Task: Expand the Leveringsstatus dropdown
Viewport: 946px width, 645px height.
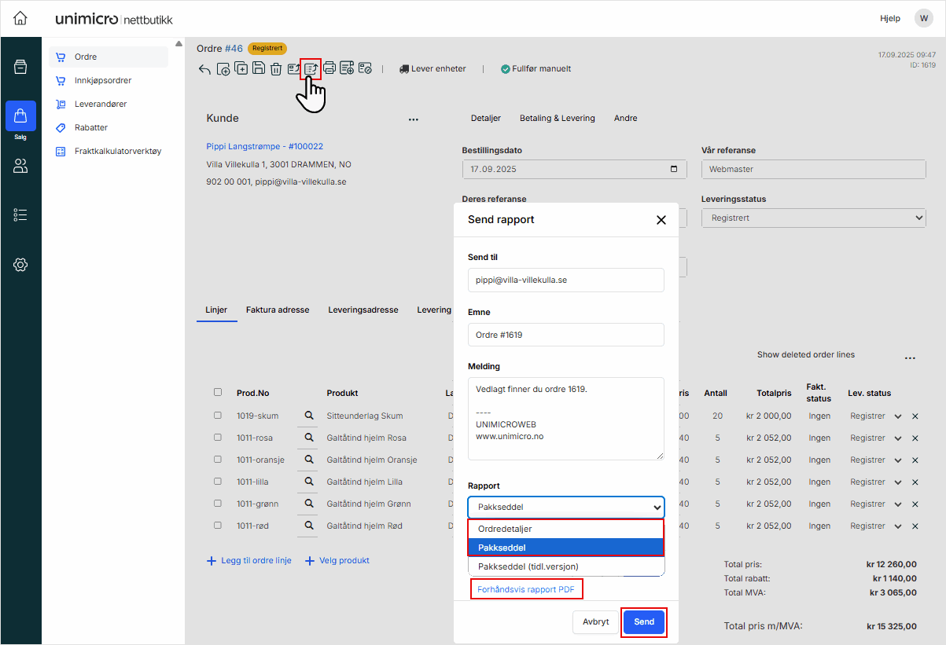Action: [813, 218]
